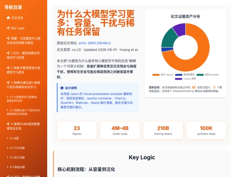
Task: Open 3 规模化通过减少梯度干扰 sidebar item
Action: coord(24,85)
